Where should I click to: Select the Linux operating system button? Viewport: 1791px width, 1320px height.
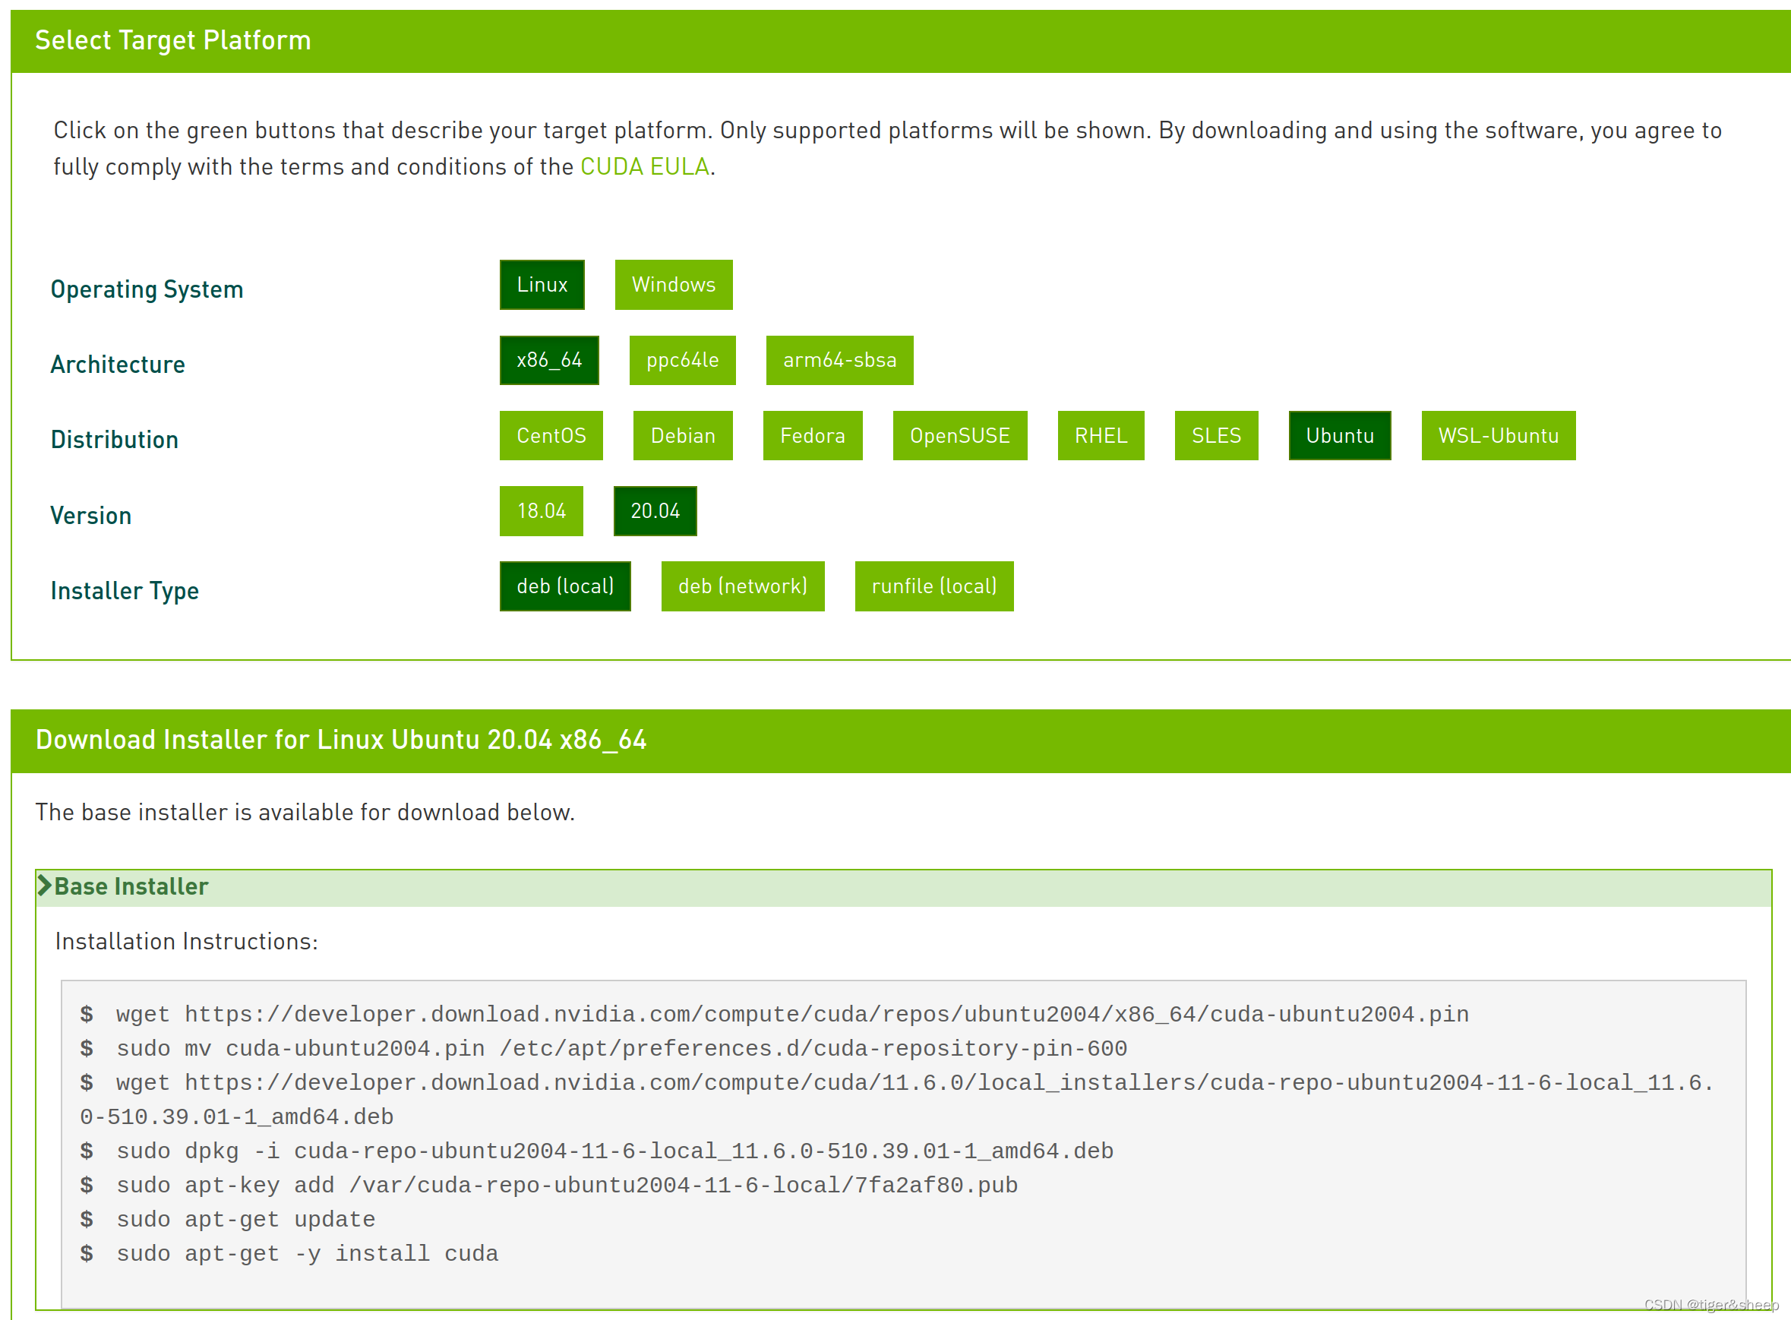click(542, 285)
